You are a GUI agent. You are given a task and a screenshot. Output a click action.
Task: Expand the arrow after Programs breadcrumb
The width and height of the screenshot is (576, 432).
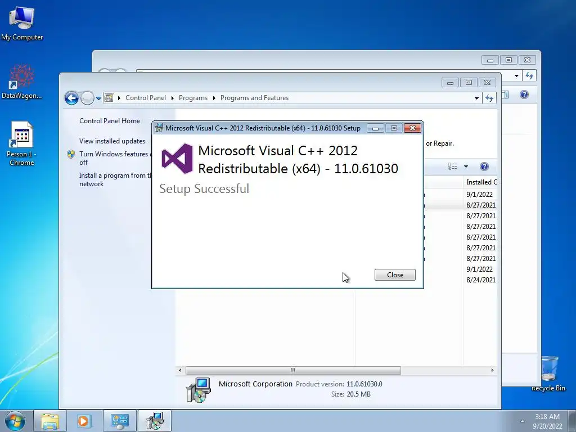pos(214,98)
